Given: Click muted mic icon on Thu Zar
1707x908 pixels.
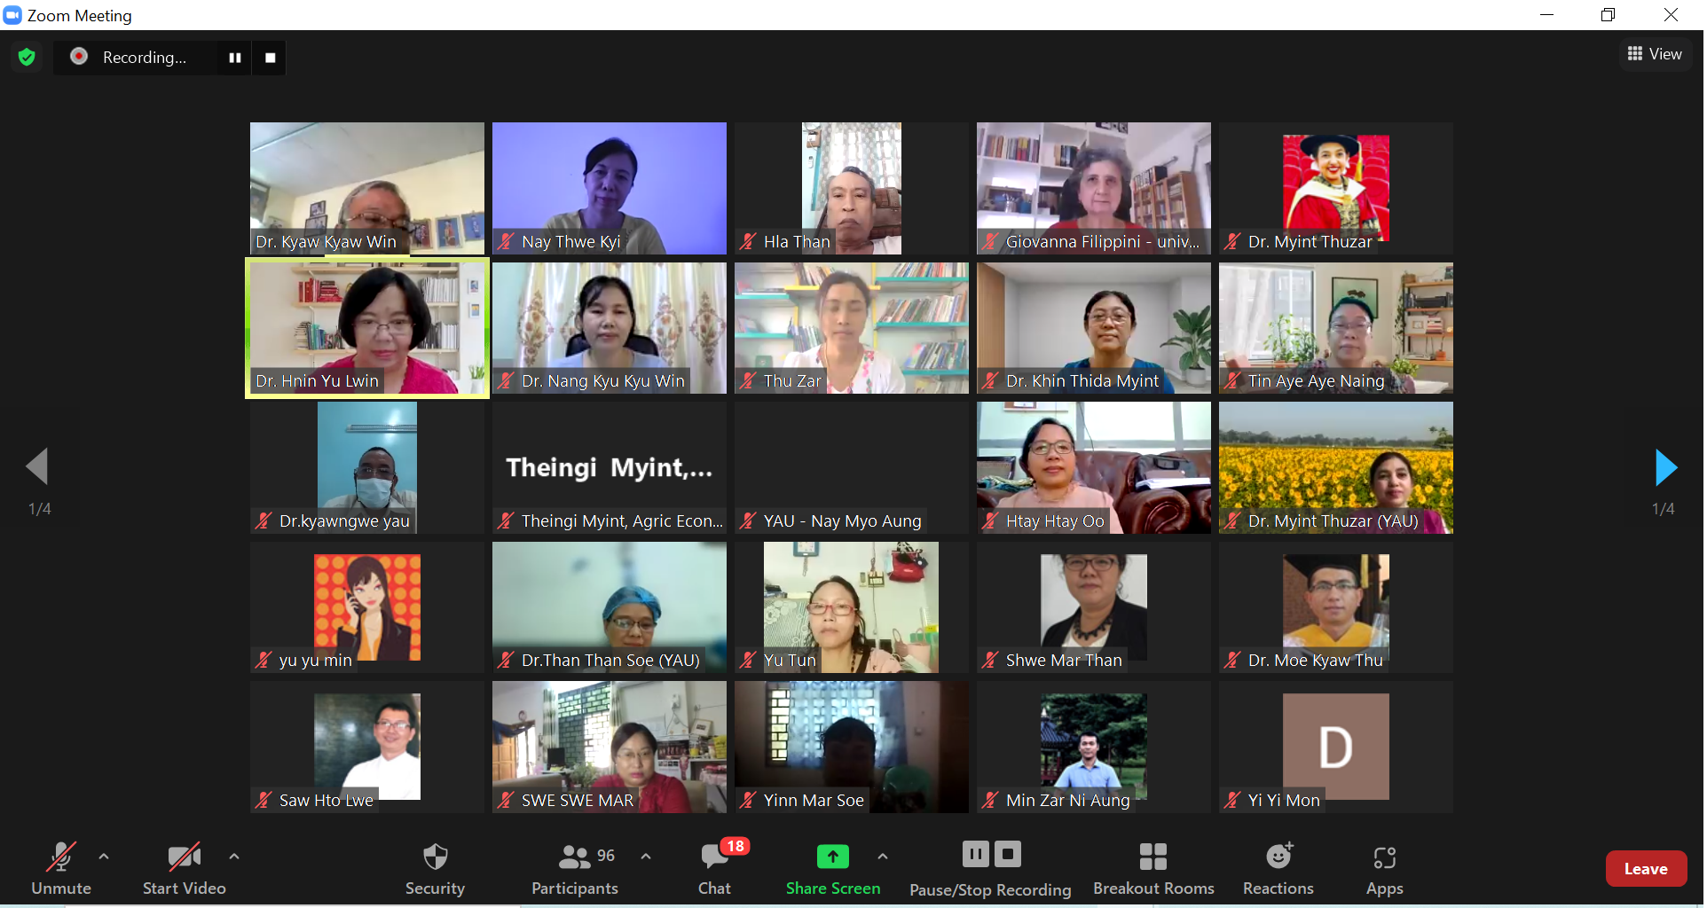Looking at the screenshot, I should coord(748,380).
